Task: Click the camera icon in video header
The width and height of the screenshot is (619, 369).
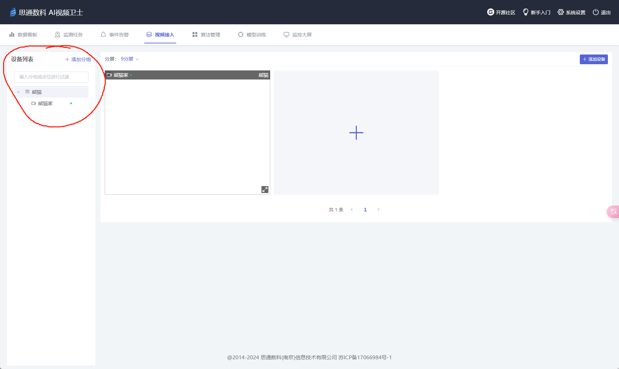Action: (x=109, y=75)
